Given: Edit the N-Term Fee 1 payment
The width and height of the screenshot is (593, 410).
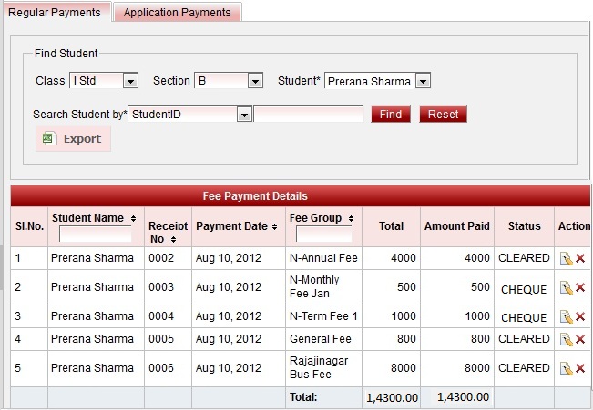Looking at the screenshot, I should click(566, 317).
